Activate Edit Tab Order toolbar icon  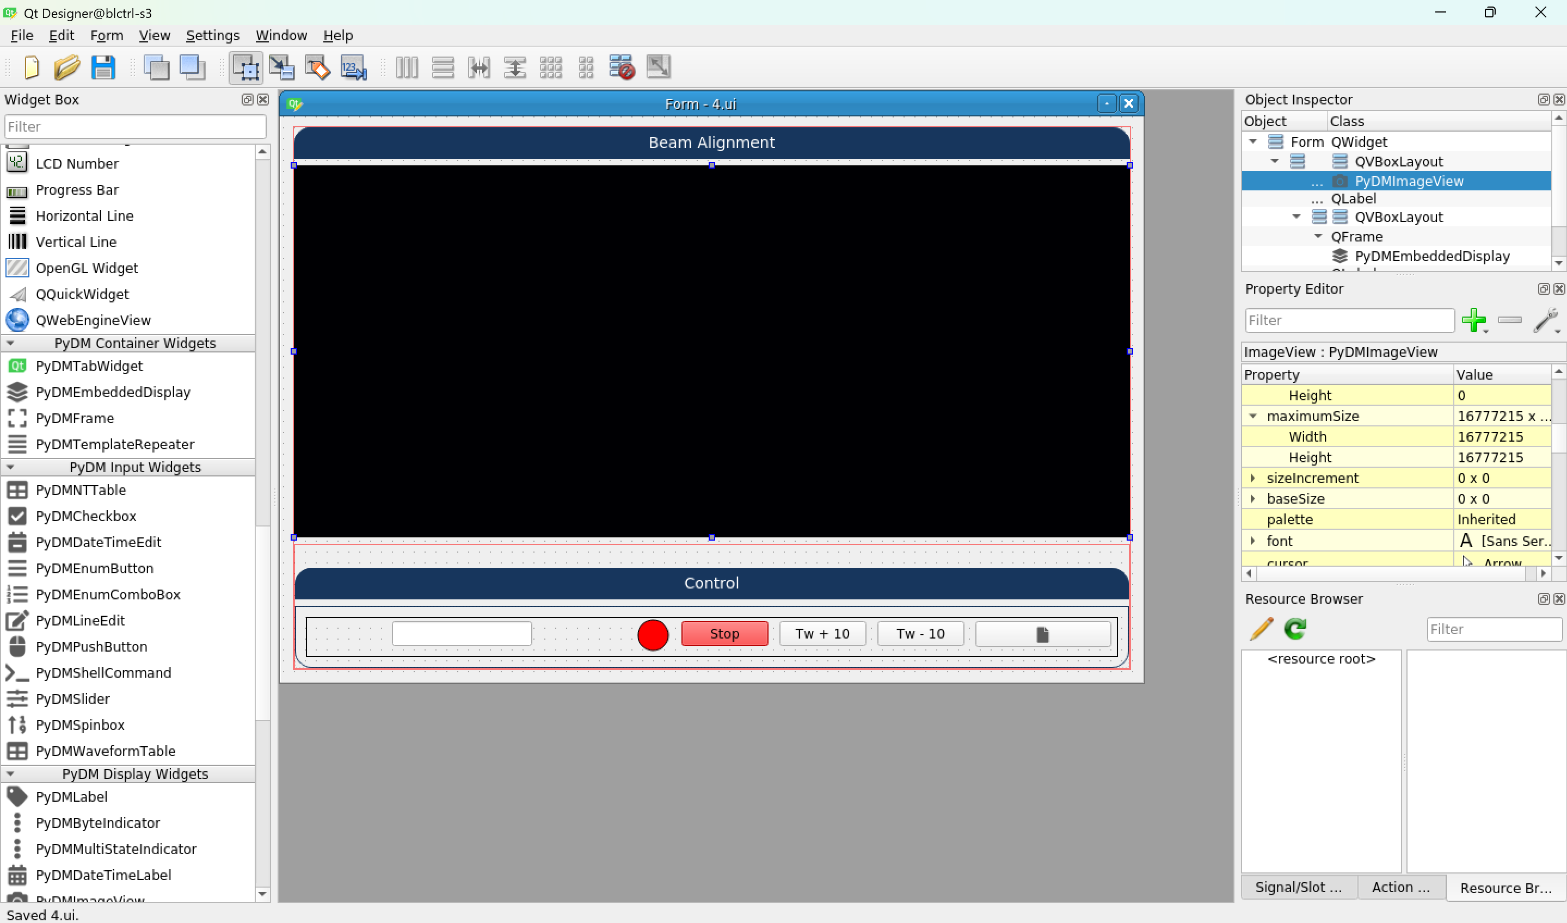pyautogui.click(x=353, y=67)
